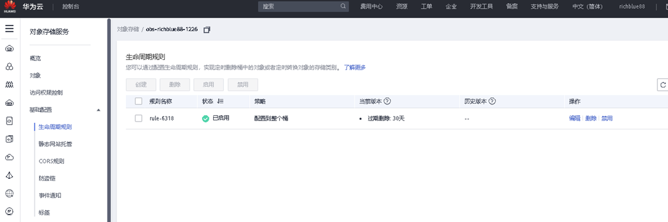668x222 pixels.
Task: Open the three-circles cluster sidebar icon
Action: coord(9,67)
